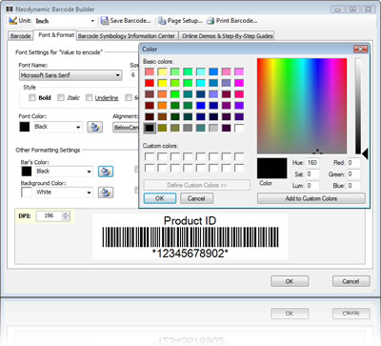Select the Font & Format tab

click(56, 35)
